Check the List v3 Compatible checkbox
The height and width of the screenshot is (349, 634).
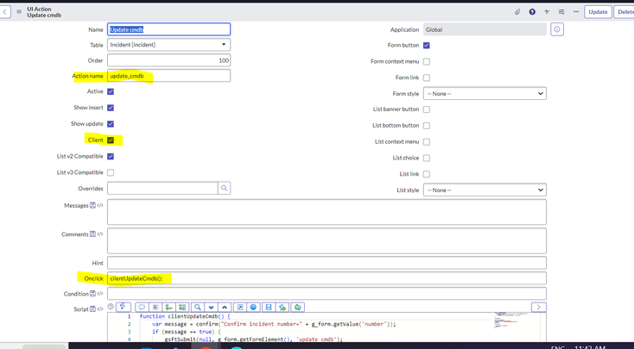click(111, 172)
